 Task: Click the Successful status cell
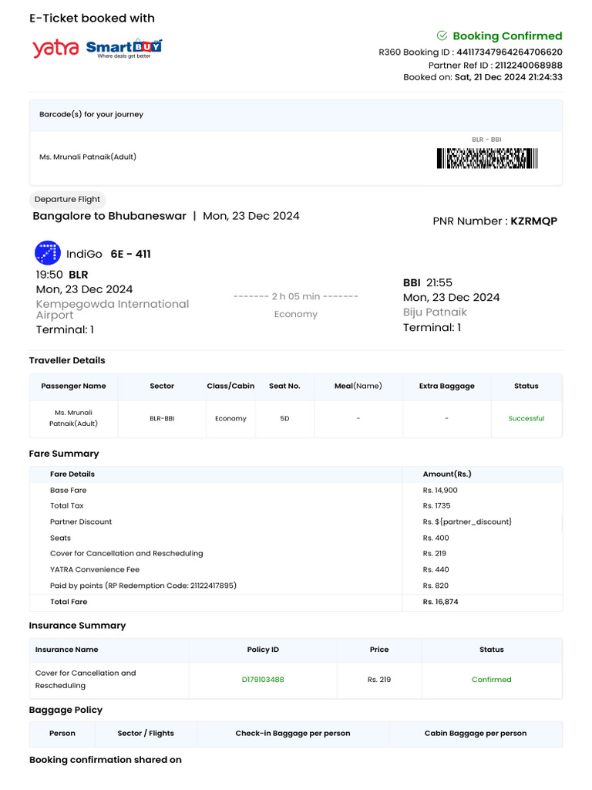pyautogui.click(x=526, y=419)
